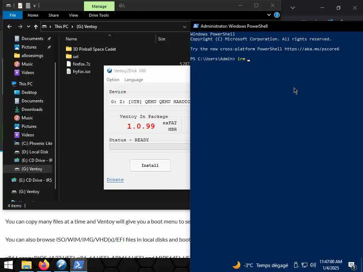Open the taskbar clock and calendar

[331, 265]
